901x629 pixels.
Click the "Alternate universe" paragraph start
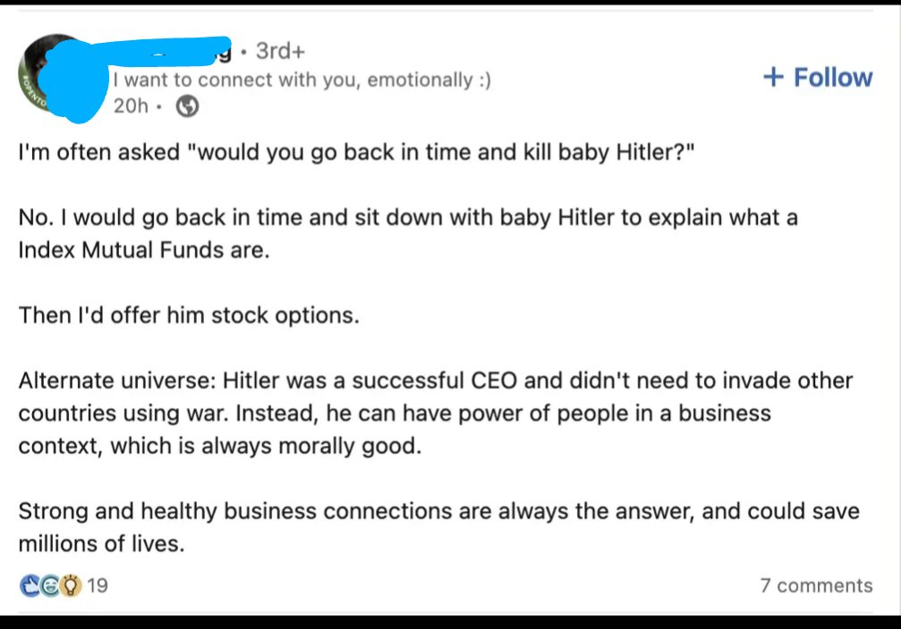(113, 381)
